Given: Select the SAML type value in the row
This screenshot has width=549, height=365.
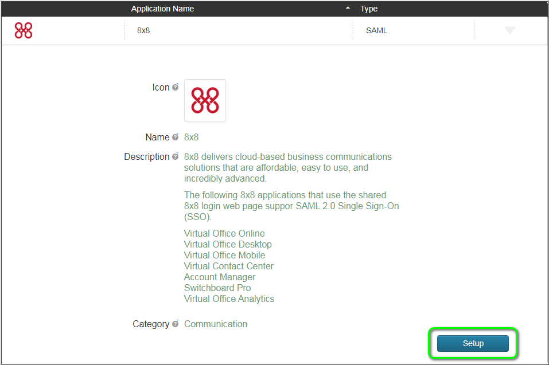Looking at the screenshot, I should [x=376, y=30].
